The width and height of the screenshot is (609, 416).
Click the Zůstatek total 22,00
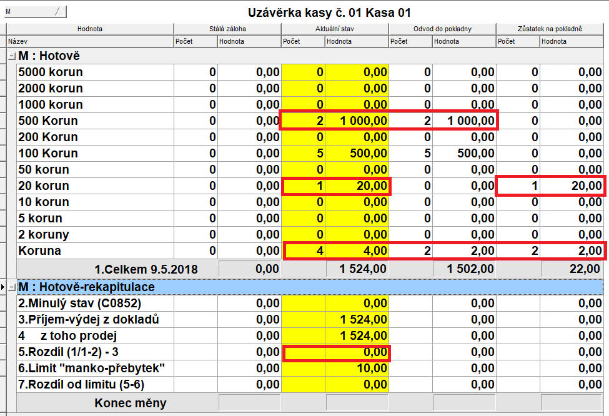coord(572,269)
